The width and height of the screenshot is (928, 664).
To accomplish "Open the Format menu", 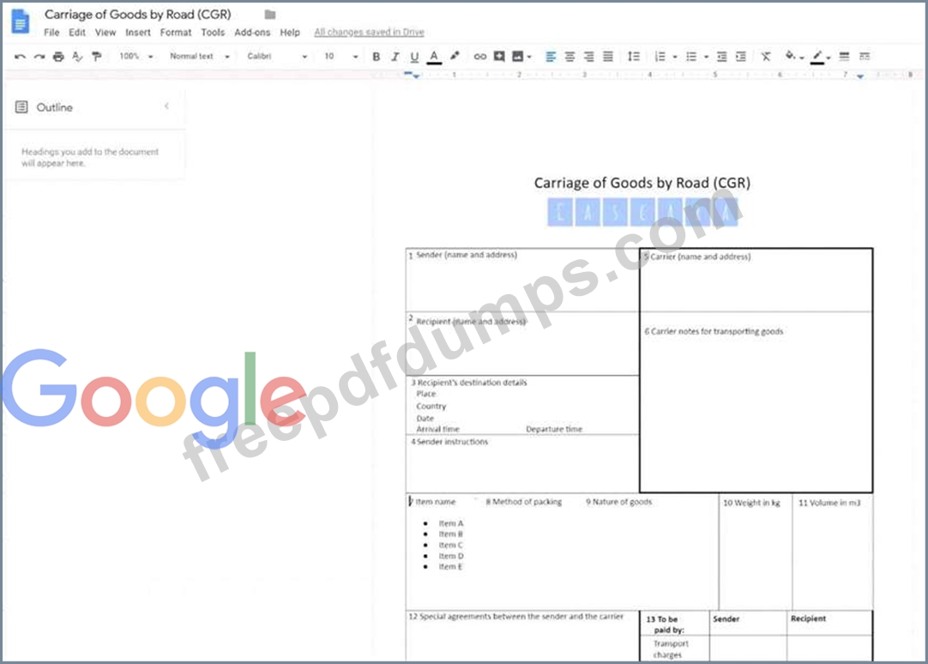I will pos(176,32).
